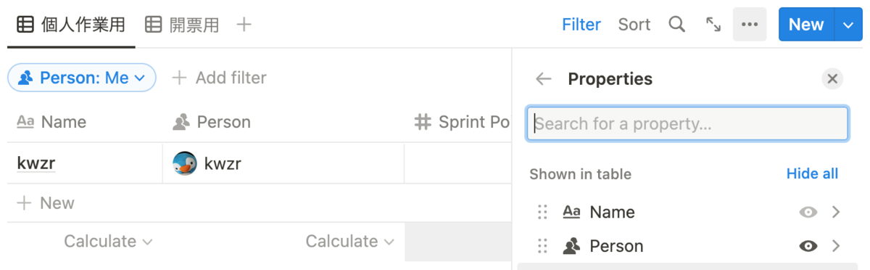870x270 pixels.
Task: Toggle visibility eye for Person property
Action: click(x=808, y=246)
